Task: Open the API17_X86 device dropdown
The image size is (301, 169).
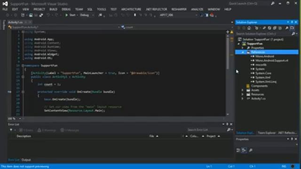Action: point(178,15)
